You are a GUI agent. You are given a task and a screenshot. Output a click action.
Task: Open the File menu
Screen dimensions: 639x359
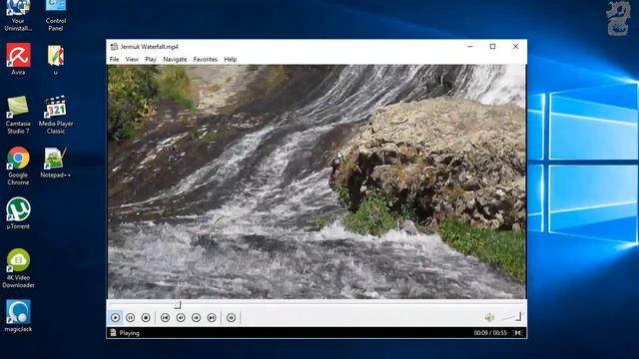114,59
